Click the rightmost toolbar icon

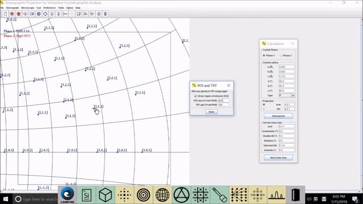[105, 14]
